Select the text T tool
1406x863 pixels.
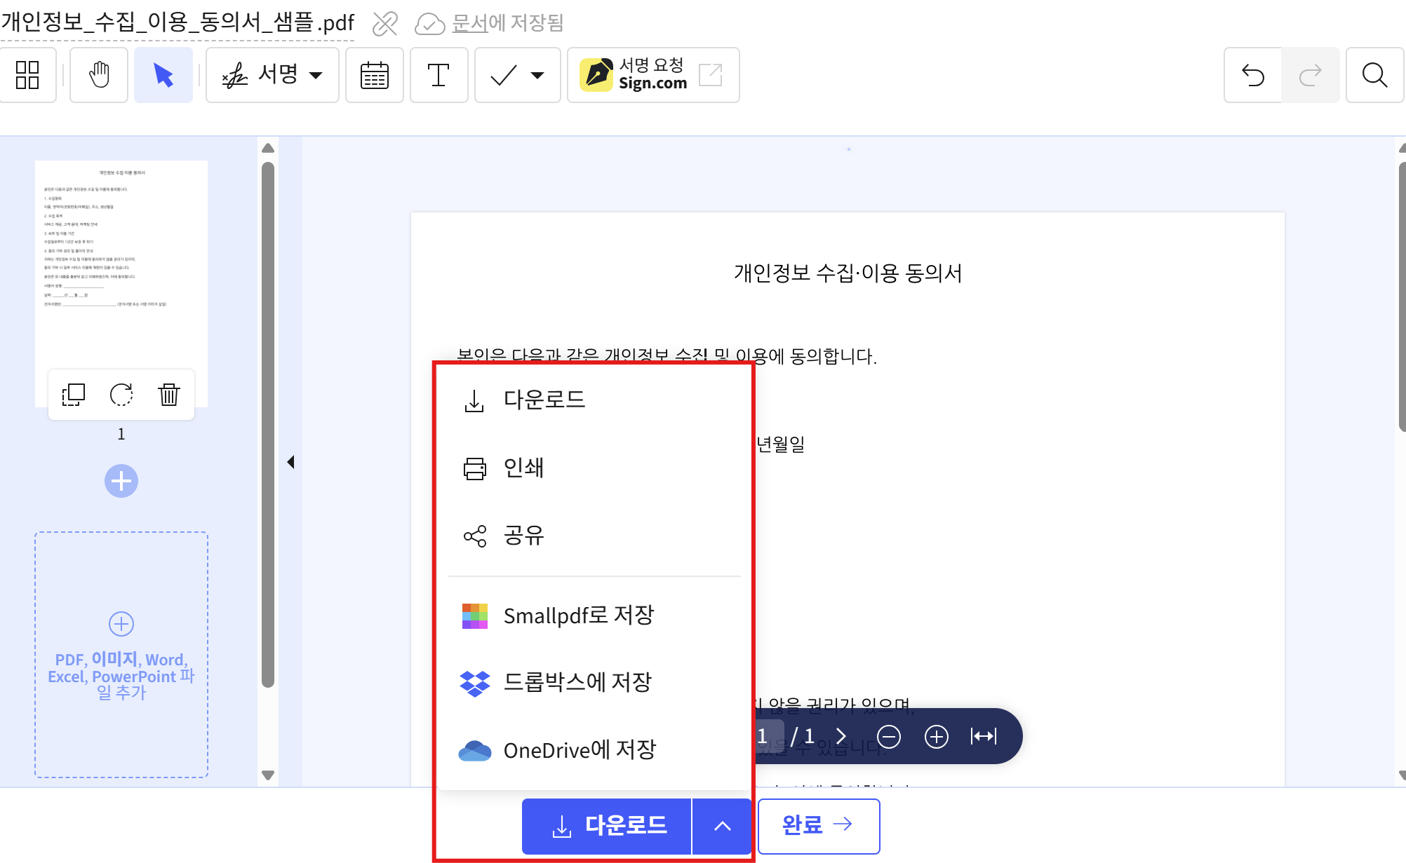click(x=438, y=75)
